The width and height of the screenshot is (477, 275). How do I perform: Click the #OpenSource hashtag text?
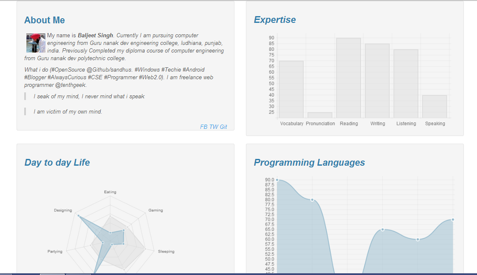(68, 70)
